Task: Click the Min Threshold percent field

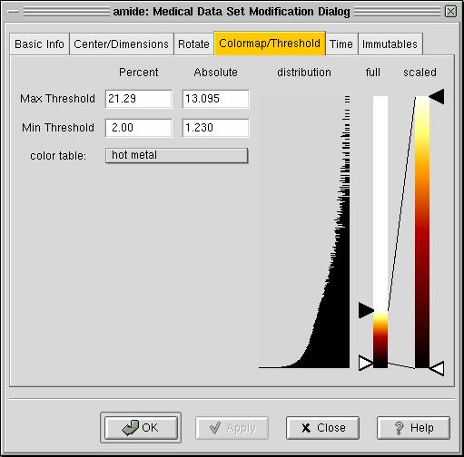Action: pos(139,128)
